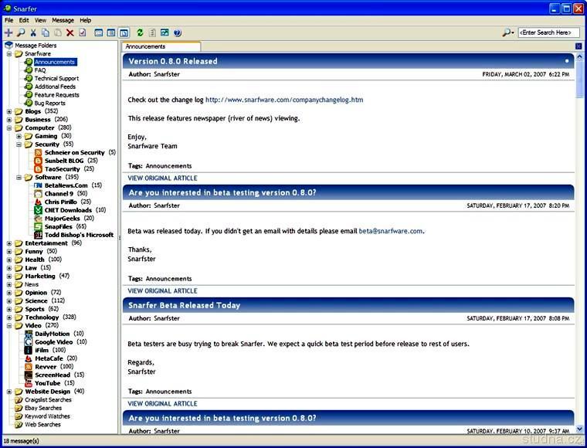This screenshot has height=448, width=587.
Task: Expand the Technology folder
Action: (9, 317)
